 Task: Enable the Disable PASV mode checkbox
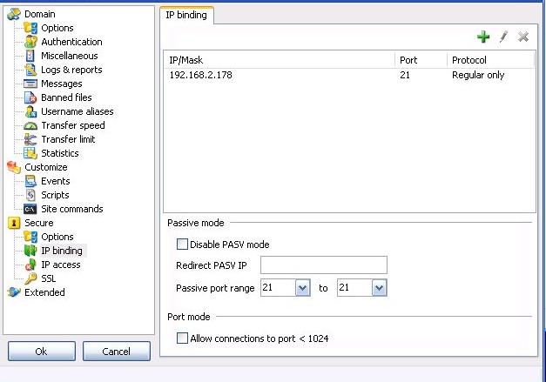coord(182,245)
